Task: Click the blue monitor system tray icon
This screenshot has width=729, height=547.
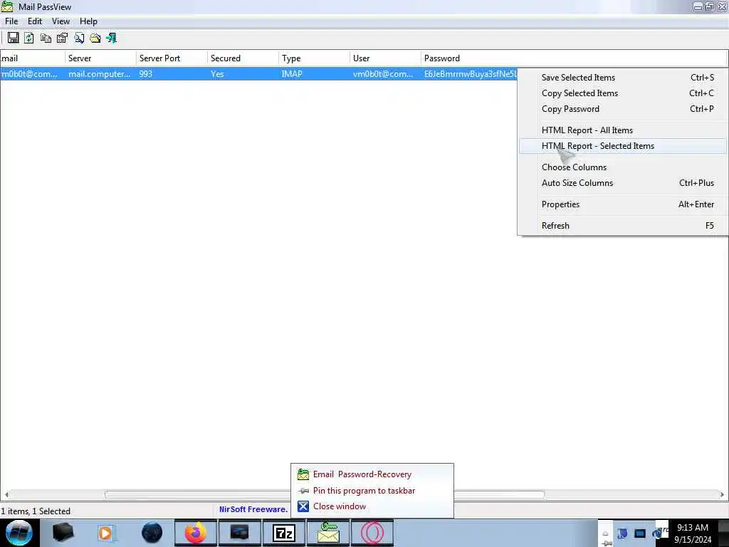Action: (640, 534)
